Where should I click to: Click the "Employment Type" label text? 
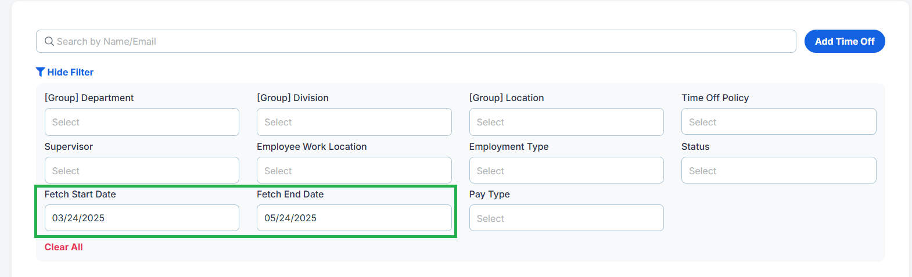point(509,146)
